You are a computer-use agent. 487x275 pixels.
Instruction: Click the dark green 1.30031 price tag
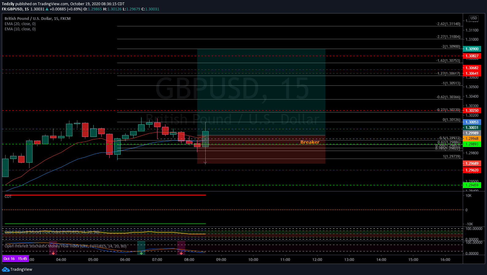[x=472, y=128]
